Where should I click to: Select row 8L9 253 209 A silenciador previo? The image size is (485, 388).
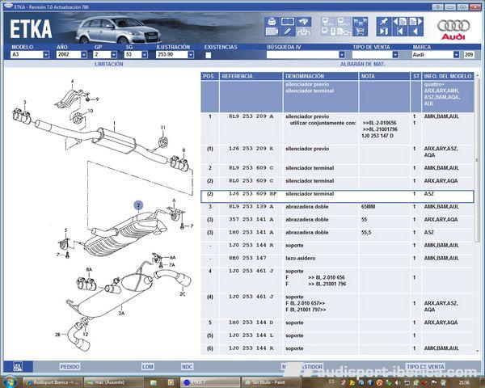pos(337,128)
